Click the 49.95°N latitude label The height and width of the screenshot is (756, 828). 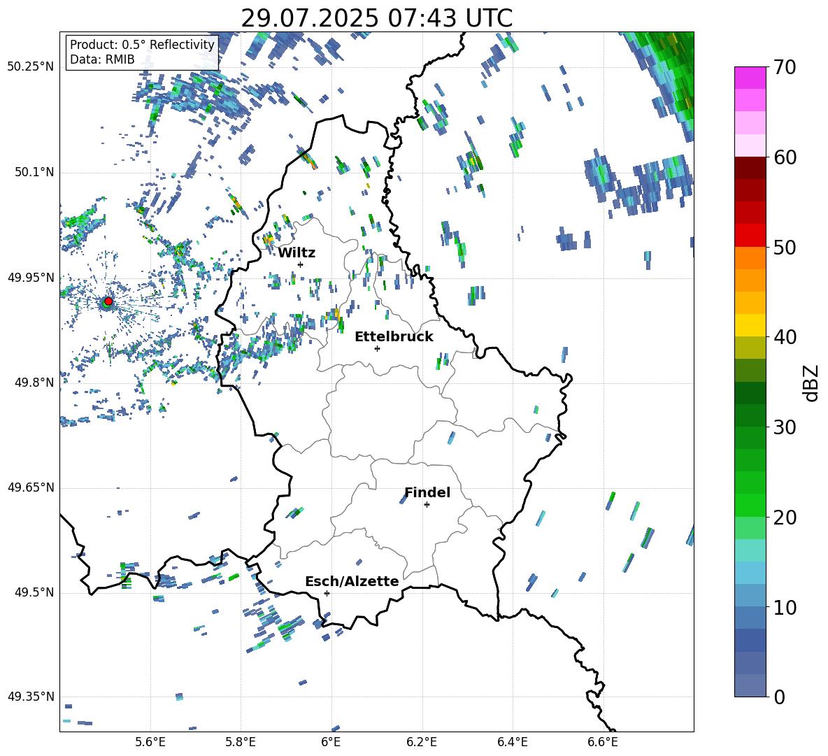pyautogui.click(x=31, y=278)
